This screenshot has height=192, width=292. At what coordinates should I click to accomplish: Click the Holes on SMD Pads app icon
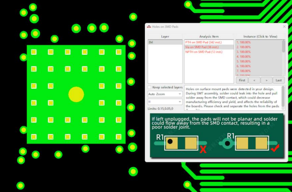(x=149, y=26)
